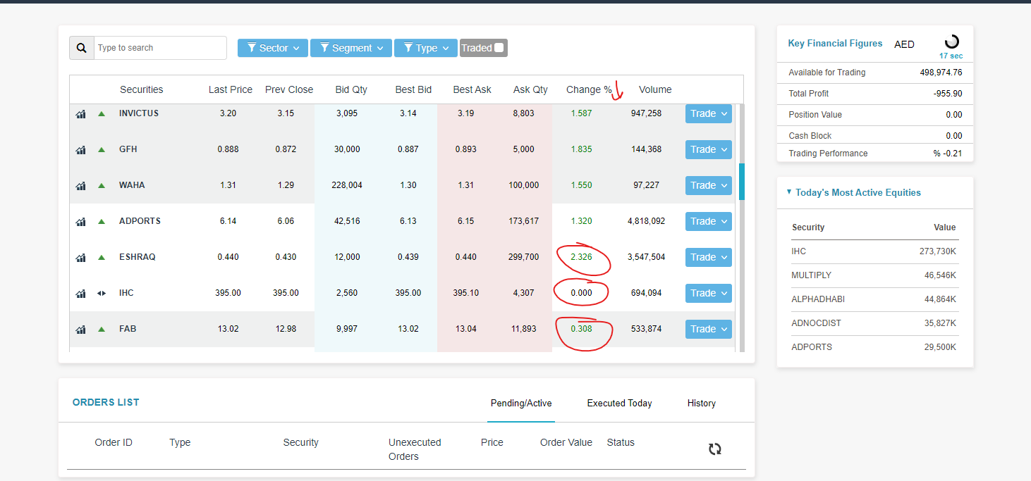Click the 17 sec refresh timer circle
This screenshot has height=481, width=1031.
951,42
